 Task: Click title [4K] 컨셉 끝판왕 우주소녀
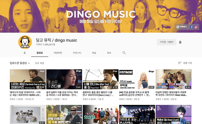135,94
